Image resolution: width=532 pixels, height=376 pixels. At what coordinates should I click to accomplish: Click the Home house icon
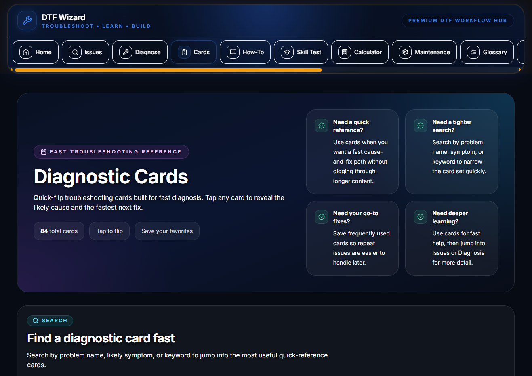[26, 52]
